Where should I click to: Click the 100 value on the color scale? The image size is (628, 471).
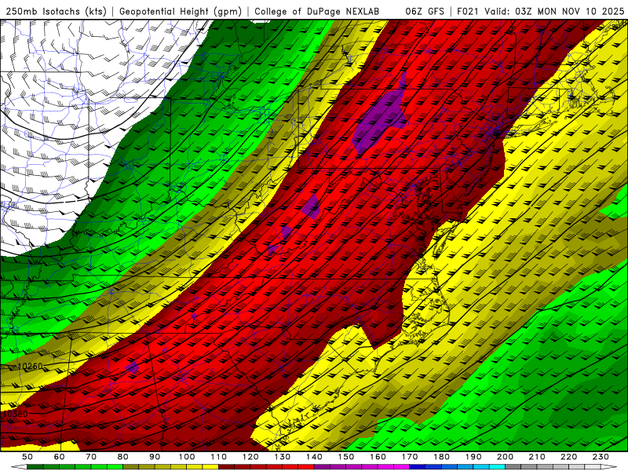[187, 457]
